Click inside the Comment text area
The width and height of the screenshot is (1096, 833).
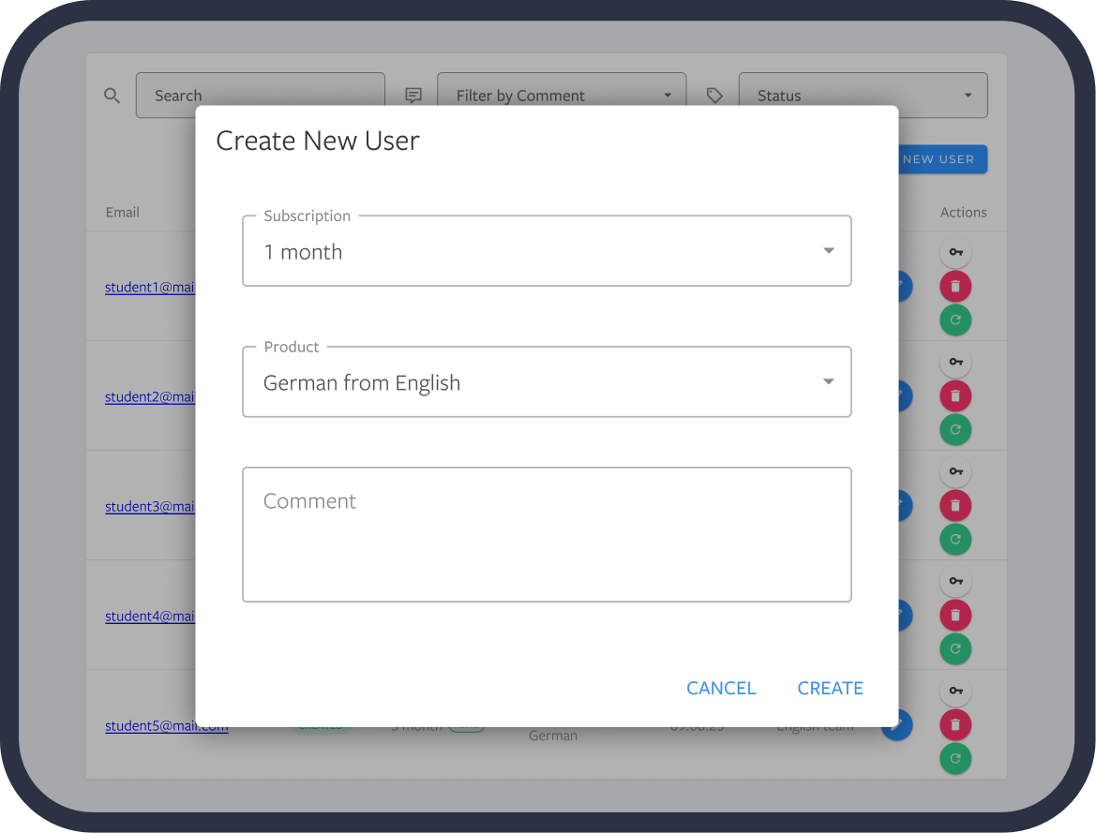pos(547,534)
